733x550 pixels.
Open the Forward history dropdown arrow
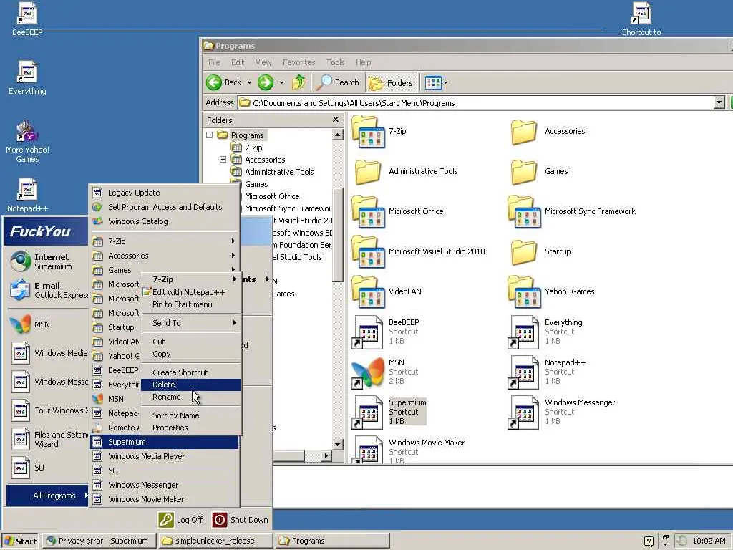tap(281, 83)
